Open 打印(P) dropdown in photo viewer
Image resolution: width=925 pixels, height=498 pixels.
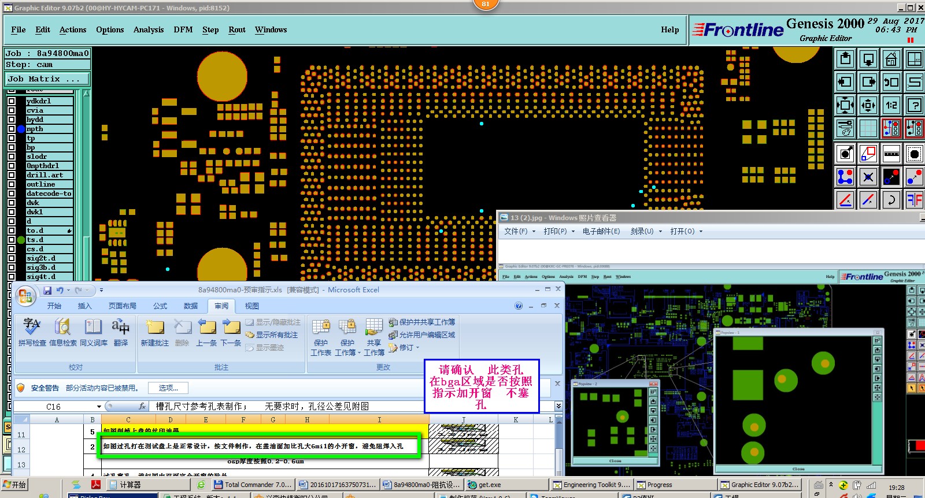559,231
